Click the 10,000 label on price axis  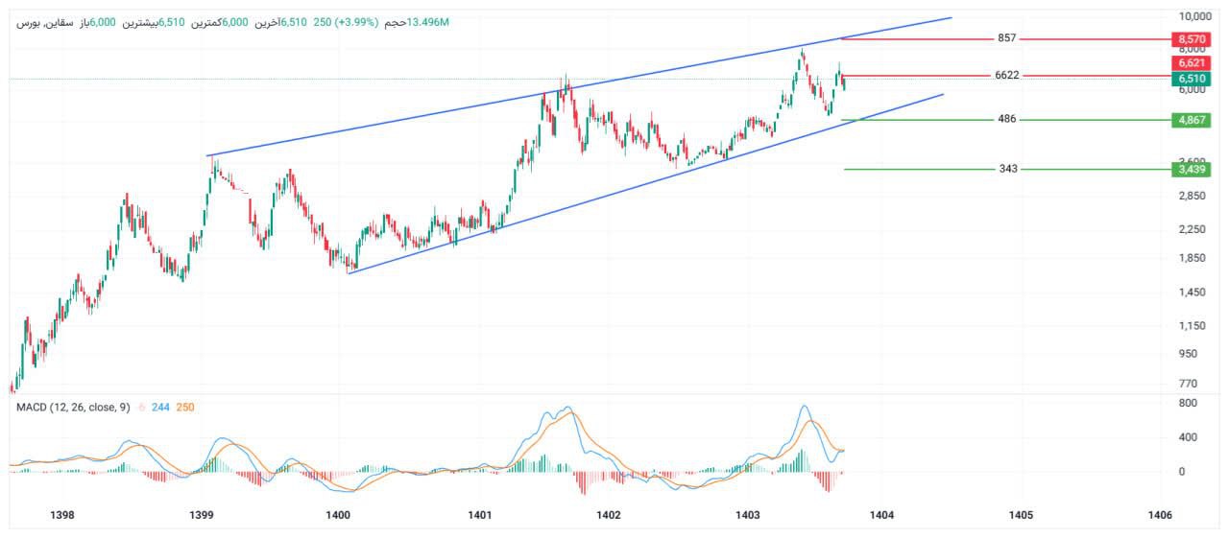coord(1194,16)
